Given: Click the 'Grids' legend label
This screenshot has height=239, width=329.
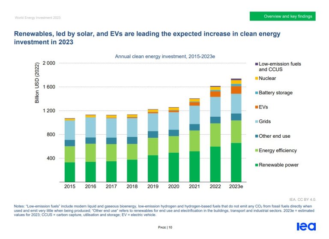Looking at the screenshot, I should click(x=265, y=121).
